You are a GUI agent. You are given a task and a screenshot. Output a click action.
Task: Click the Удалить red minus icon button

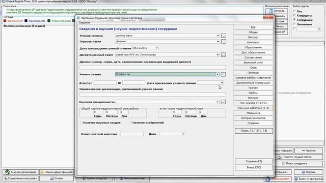pyautogui.click(x=309, y=150)
